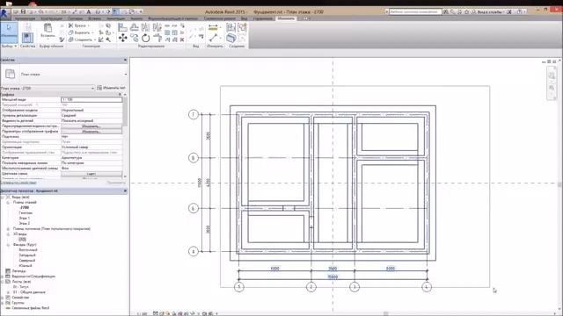
Task: Select the Mirror Draw Axis tool
Action: [157, 27]
